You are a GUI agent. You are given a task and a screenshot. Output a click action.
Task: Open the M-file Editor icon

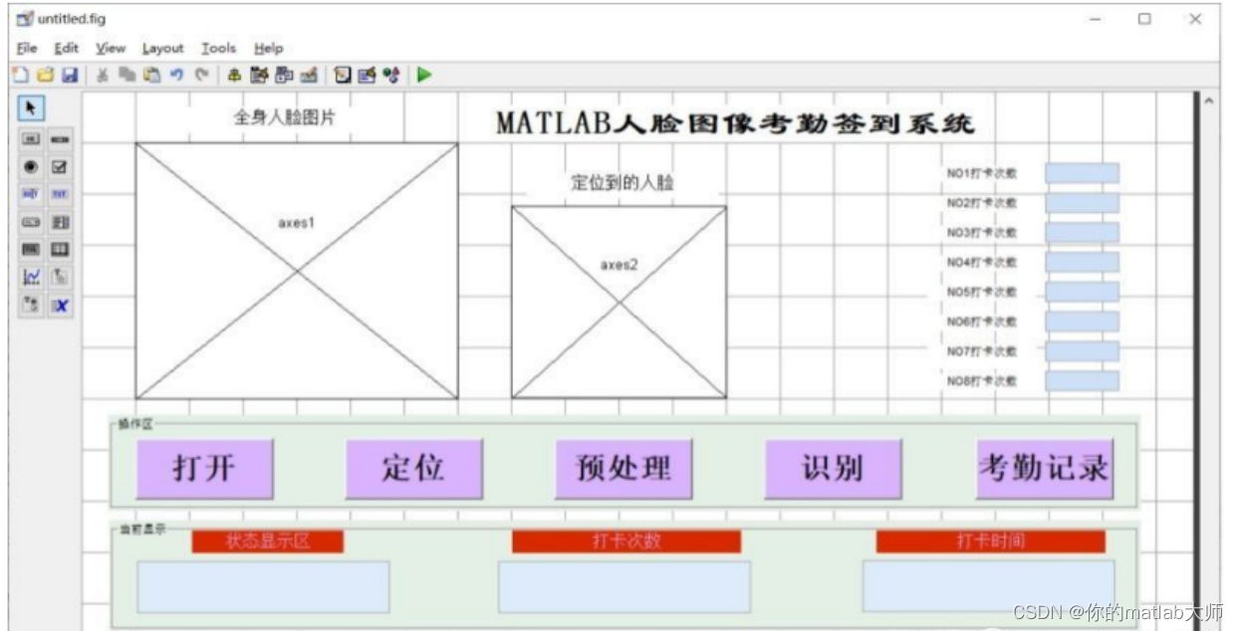(x=343, y=75)
